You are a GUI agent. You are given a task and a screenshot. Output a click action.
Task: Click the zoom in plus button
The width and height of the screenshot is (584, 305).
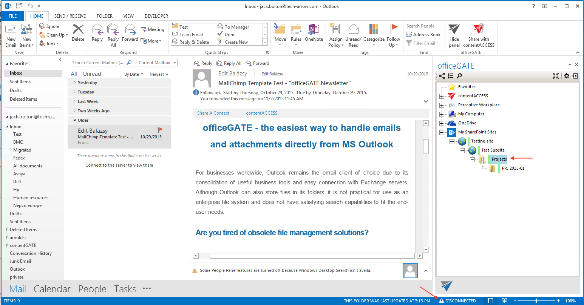pos(558,301)
